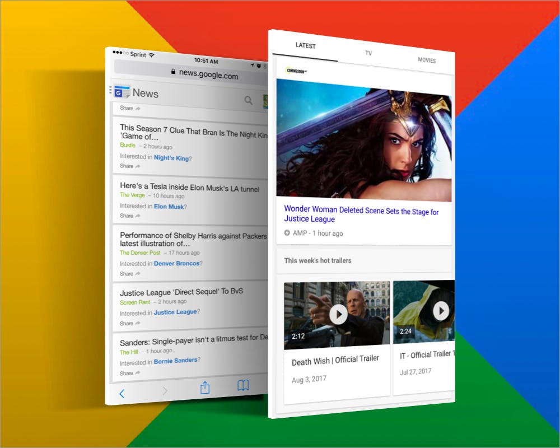Switch to the MOVIES tab
The image size is (560, 448).
[426, 60]
